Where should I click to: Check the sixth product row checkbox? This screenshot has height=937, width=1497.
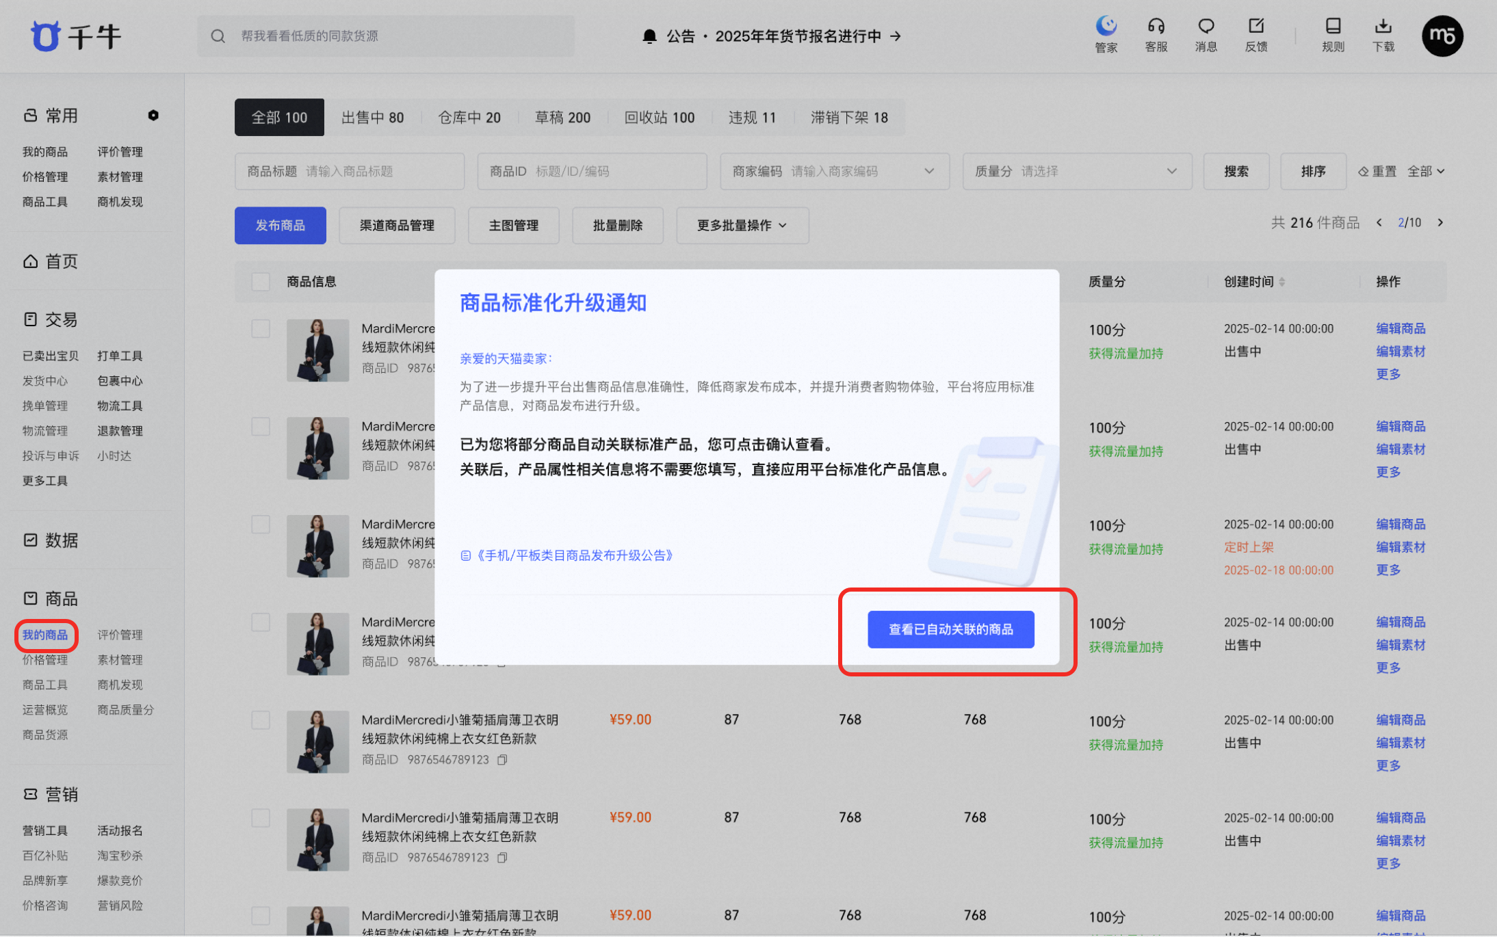coord(261,817)
